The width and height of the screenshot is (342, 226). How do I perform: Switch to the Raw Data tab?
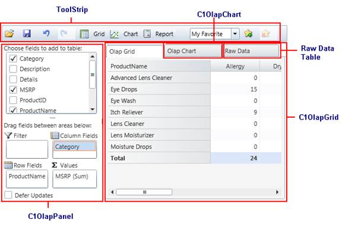252,51
